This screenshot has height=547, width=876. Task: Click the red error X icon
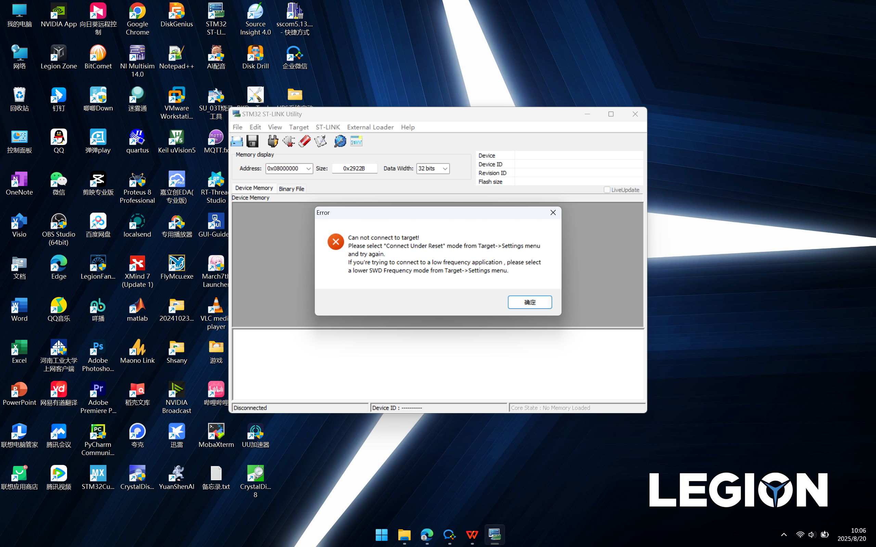click(336, 242)
